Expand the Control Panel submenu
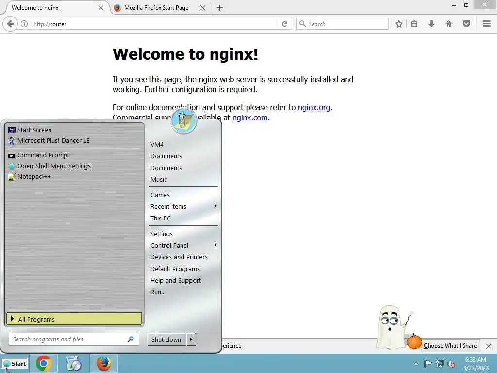Viewport: 497px width, 373px height. tap(183, 245)
